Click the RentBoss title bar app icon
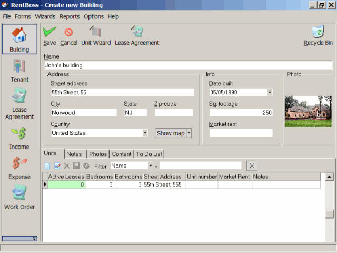The height and width of the screenshot is (253, 337). (5, 5)
